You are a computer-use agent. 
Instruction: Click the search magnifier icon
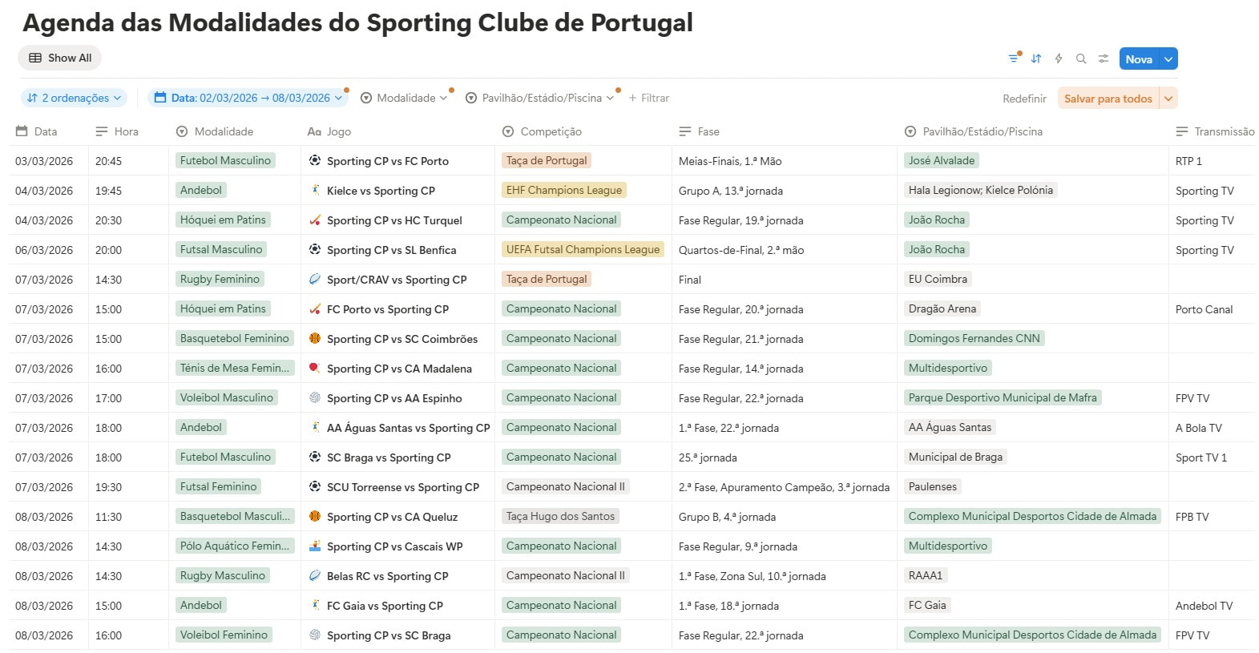coord(1081,58)
